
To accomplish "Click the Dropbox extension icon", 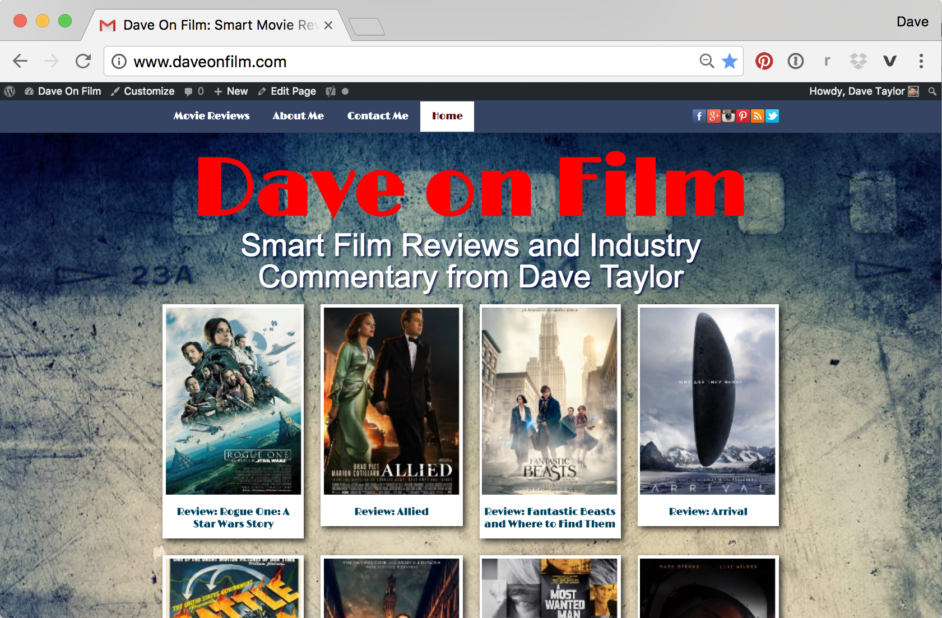I will click(x=859, y=61).
